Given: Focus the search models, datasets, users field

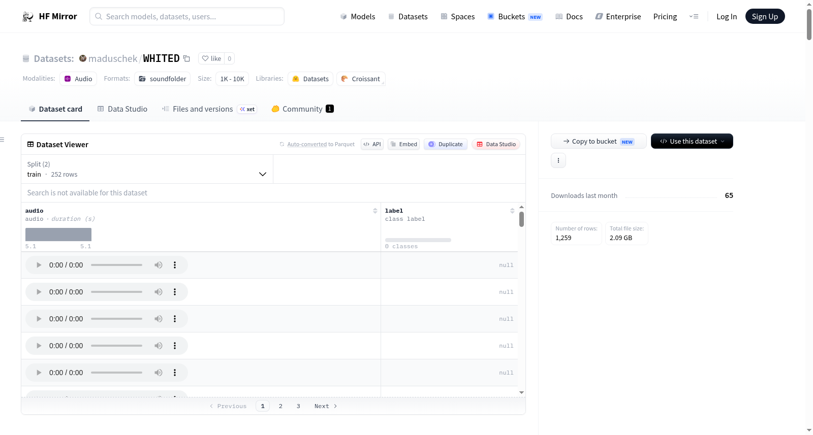Looking at the screenshot, I should (187, 16).
